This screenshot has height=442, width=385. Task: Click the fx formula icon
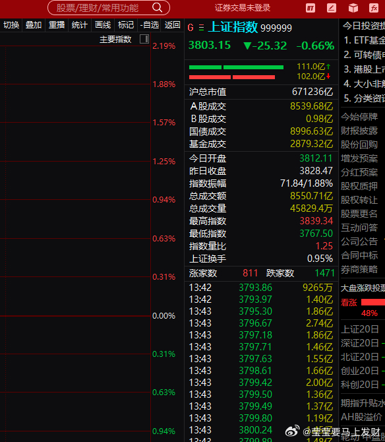click(374, 8)
